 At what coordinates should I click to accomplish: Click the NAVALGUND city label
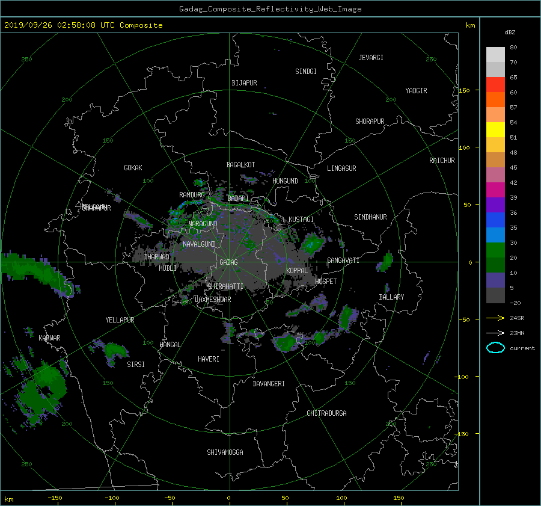199,244
